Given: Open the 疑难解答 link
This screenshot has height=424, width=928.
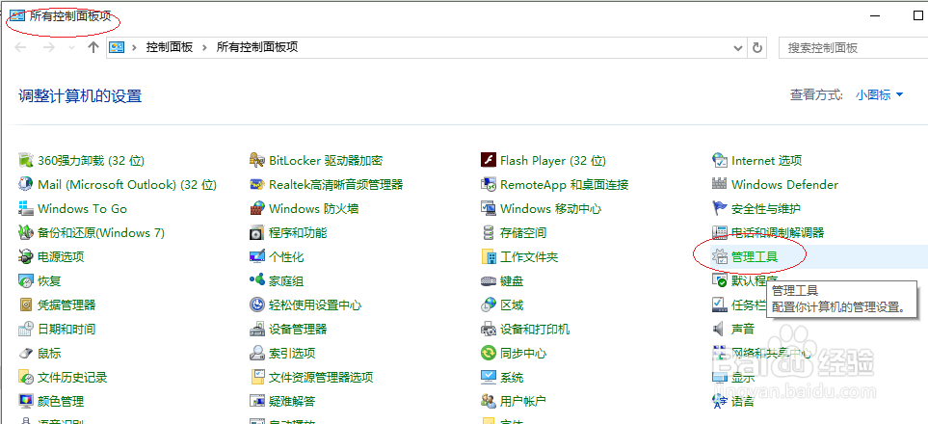Looking at the screenshot, I should [292, 402].
